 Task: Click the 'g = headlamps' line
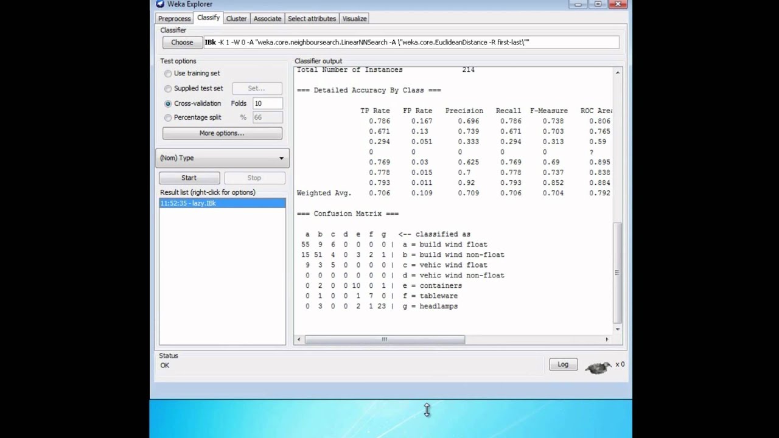[430, 307]
